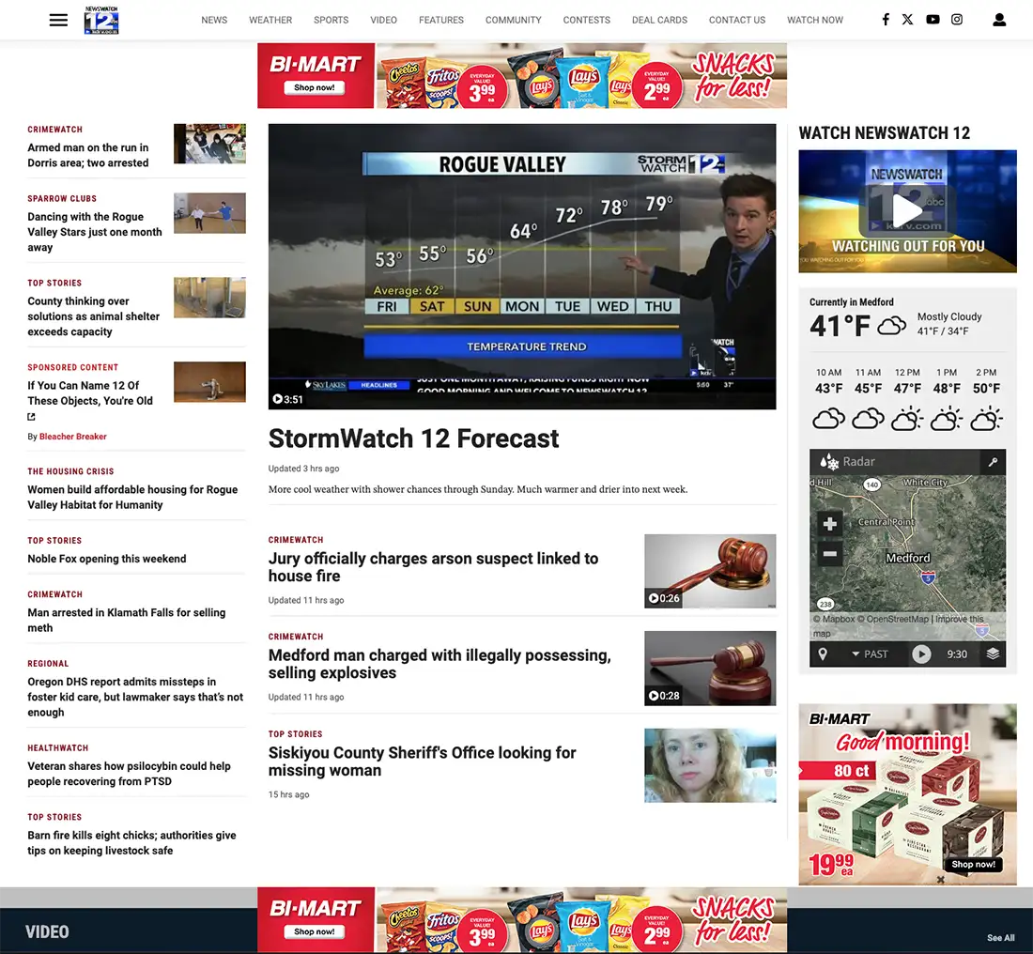The width and height of the screenshot is (1033, 954).
Task: Click the REGIONAL category label
Action: pyautogui.click(x=48, y=664)
